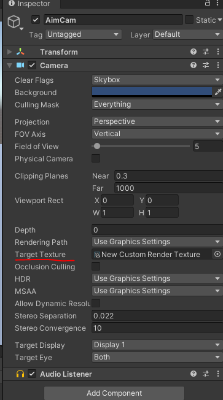Image resolution: width=223 pixels, height=400 pixels.
Task: Click the GameObject cube icon
Action: (x=14, y=22)
